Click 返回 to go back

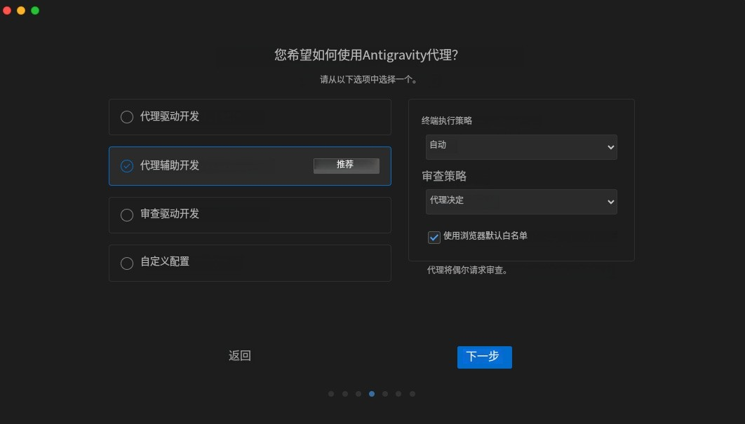[x=240, y=355]
